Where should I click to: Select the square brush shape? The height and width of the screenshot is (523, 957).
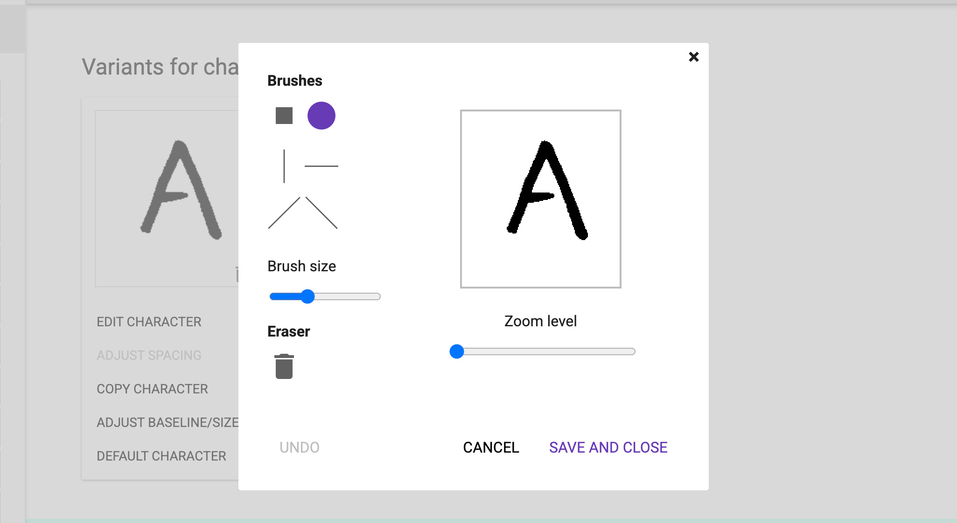click(284, 116)
